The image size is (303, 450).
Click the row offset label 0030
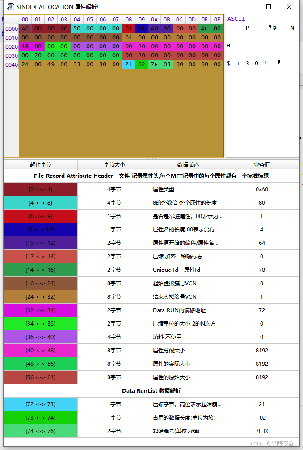click(x=12, y=56)
